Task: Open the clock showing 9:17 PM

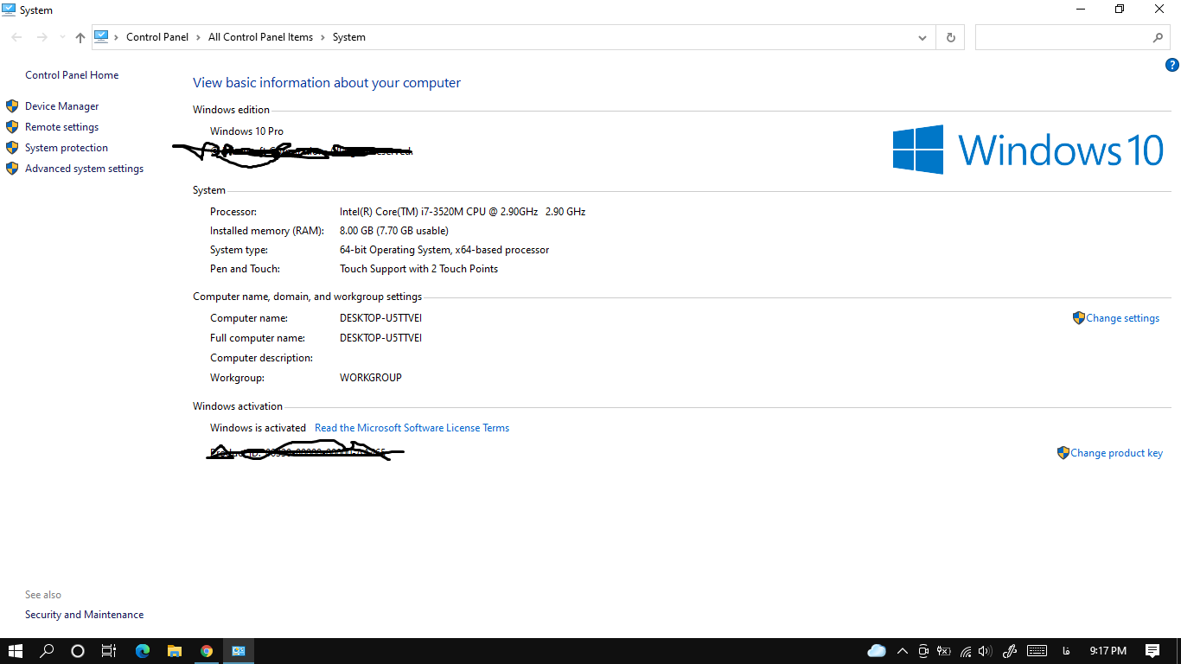Action: click(x=1108, y=651)
